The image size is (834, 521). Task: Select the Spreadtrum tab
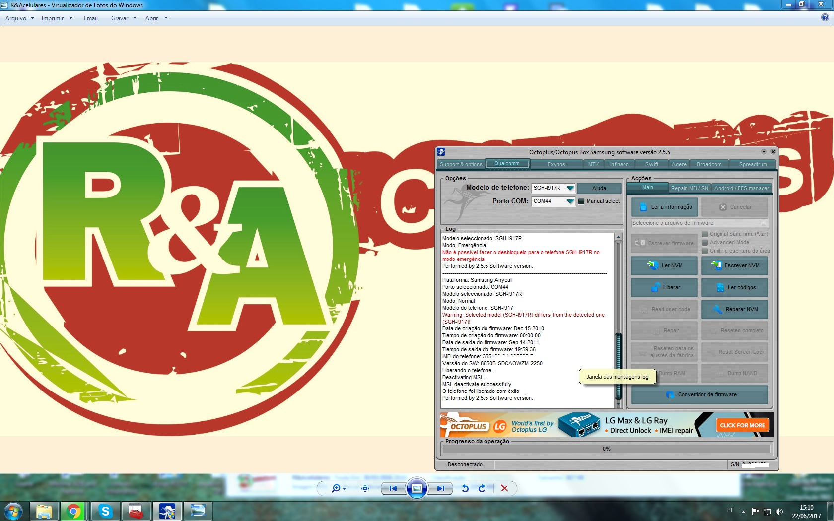[753, 164]
